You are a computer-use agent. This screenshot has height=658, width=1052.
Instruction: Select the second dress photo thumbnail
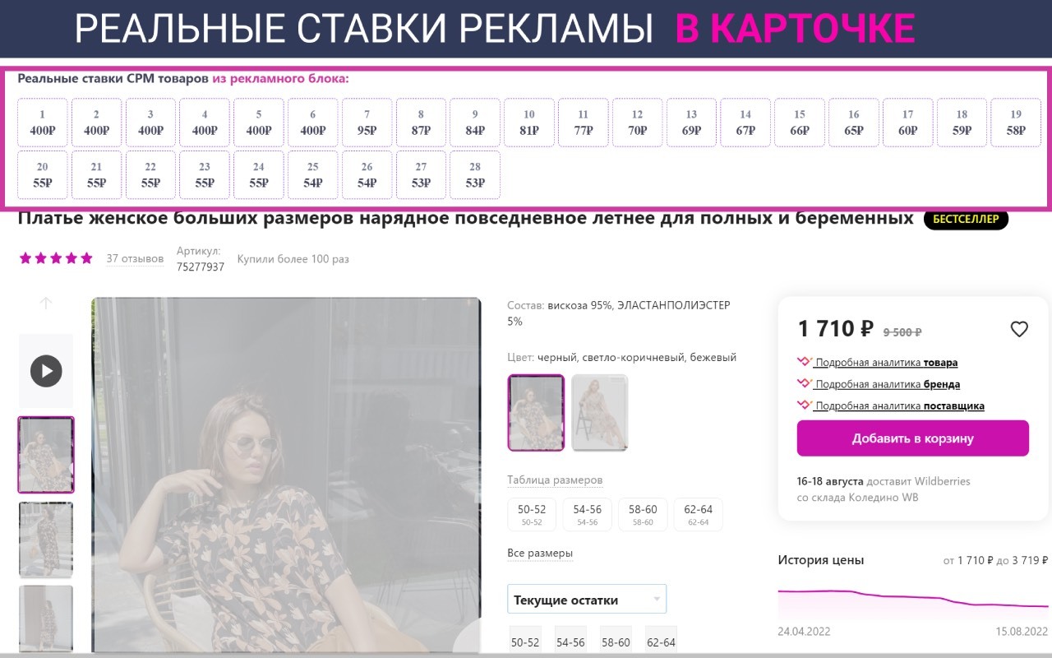click(46, 540)
